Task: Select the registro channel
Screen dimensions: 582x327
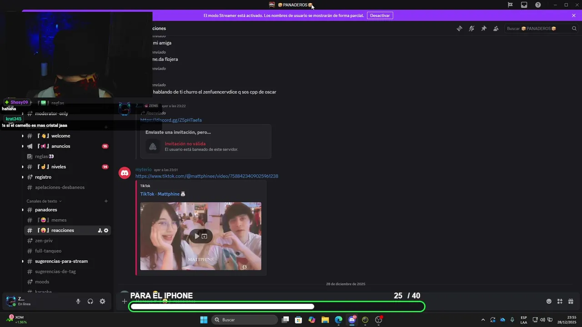Action: pyautogui.click(x=67, y=177)
